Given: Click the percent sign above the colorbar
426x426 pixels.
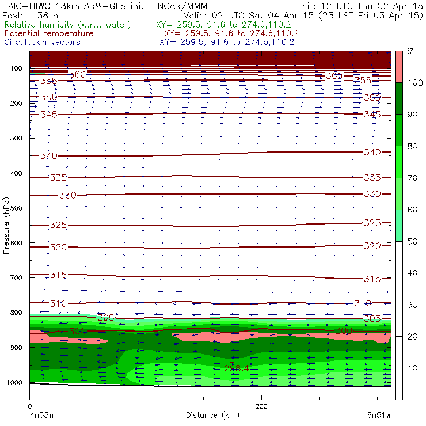Looking at the screenshot, I should (x=410, y=51).
